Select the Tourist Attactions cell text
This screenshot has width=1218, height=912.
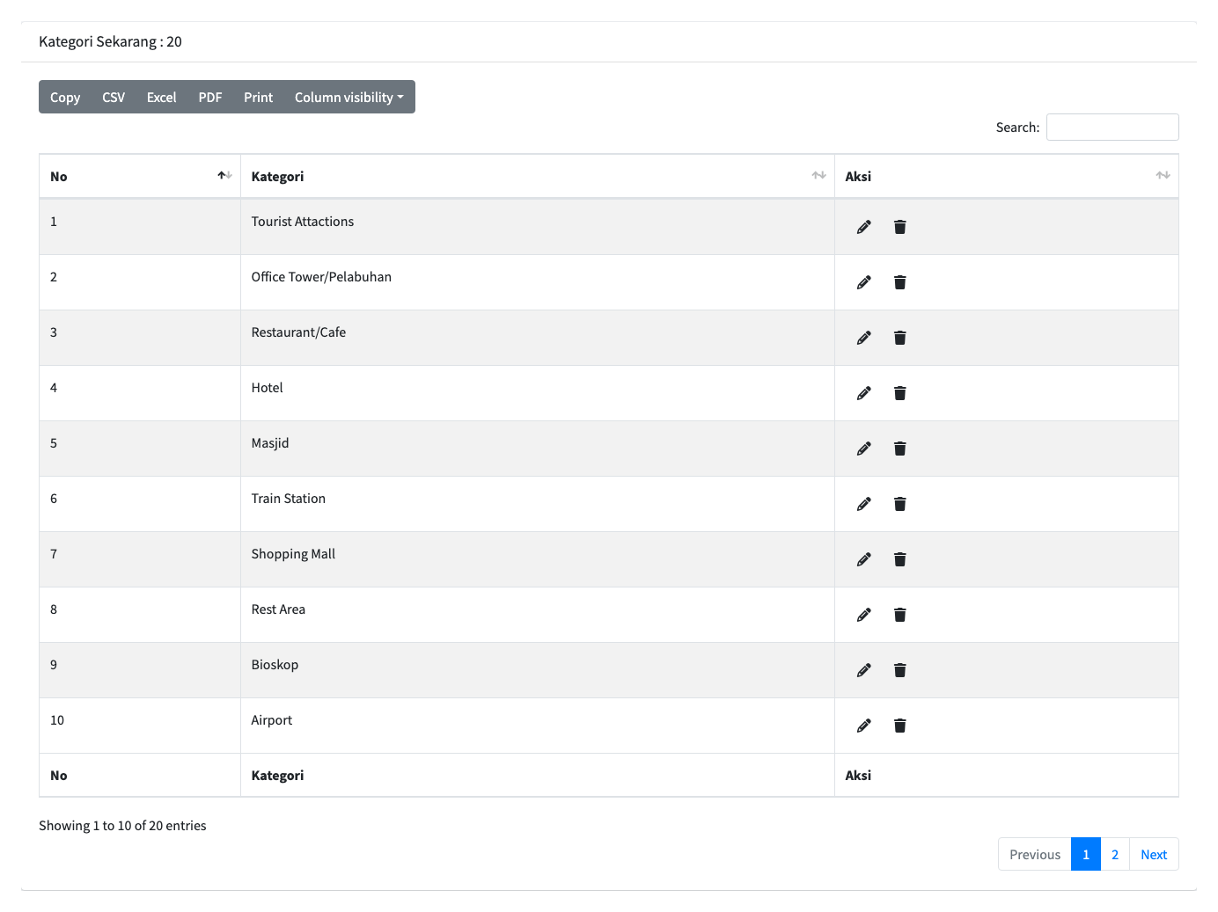[x=303, y=222]
